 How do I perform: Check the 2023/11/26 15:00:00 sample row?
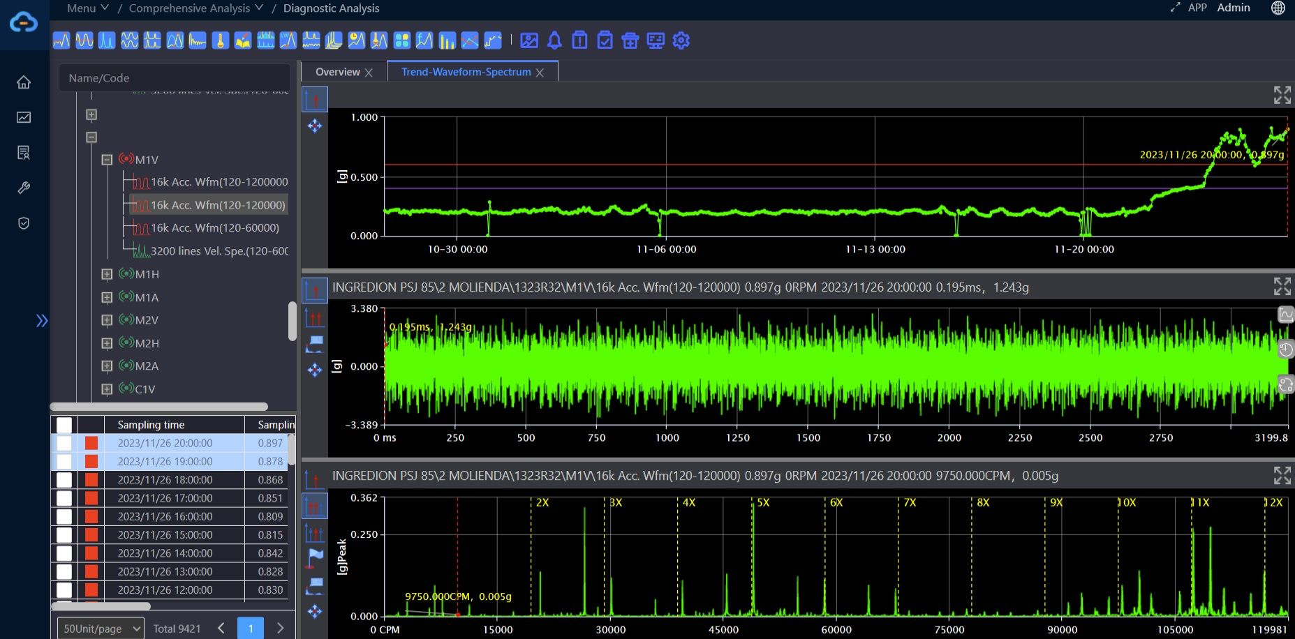click(64, 535)
